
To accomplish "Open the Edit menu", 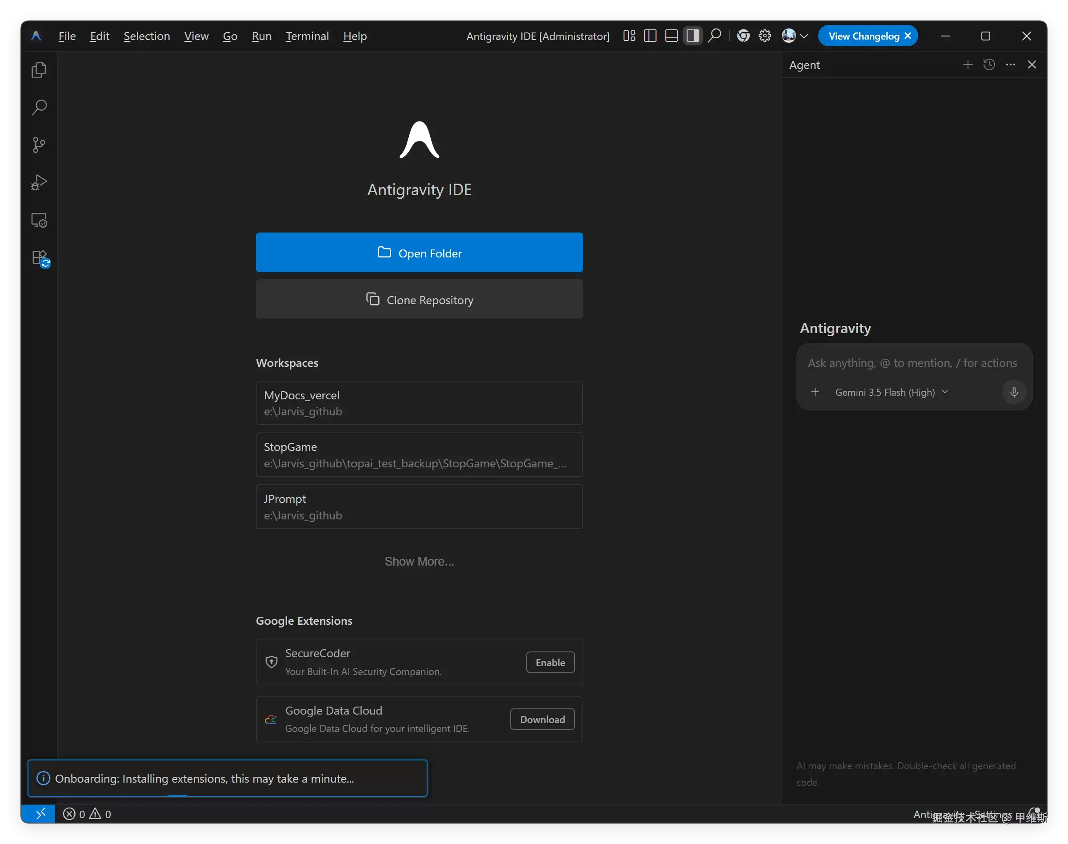I will pyautogui.click(x=100, y=36).
